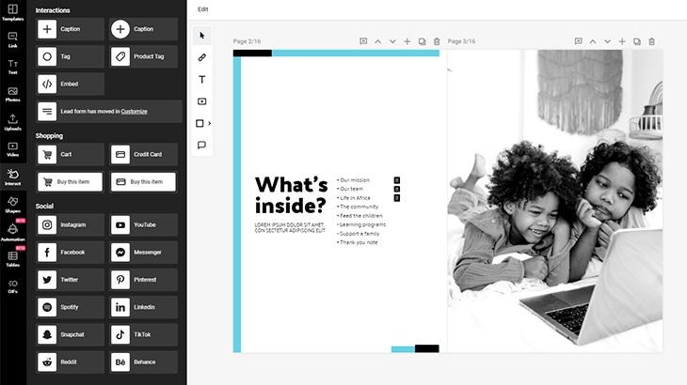Open the Templates sidebar tab
Screen dimensions: 687x385
[x=12, y=11]
